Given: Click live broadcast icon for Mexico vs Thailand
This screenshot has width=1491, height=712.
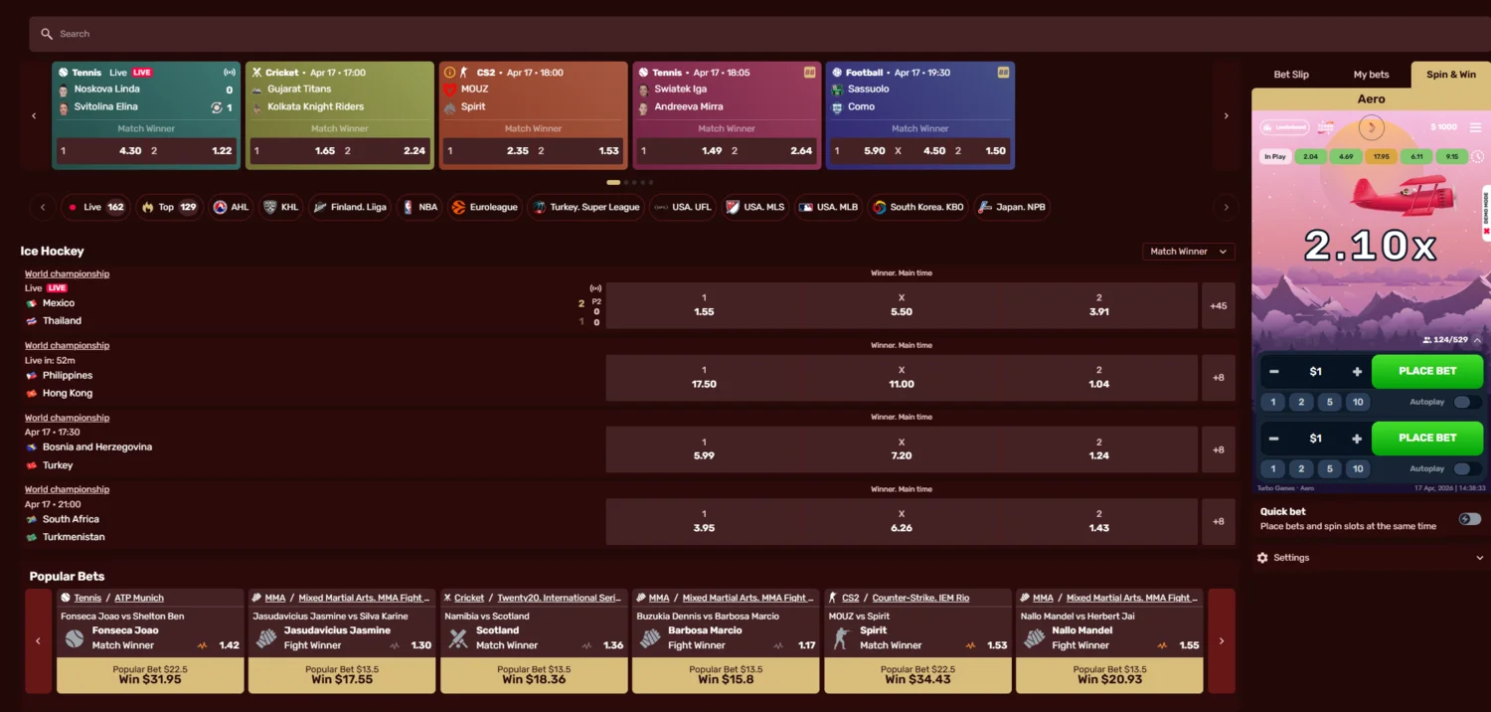Looking at the screenshot, I should pyautogui.click(x=596, y=288).
